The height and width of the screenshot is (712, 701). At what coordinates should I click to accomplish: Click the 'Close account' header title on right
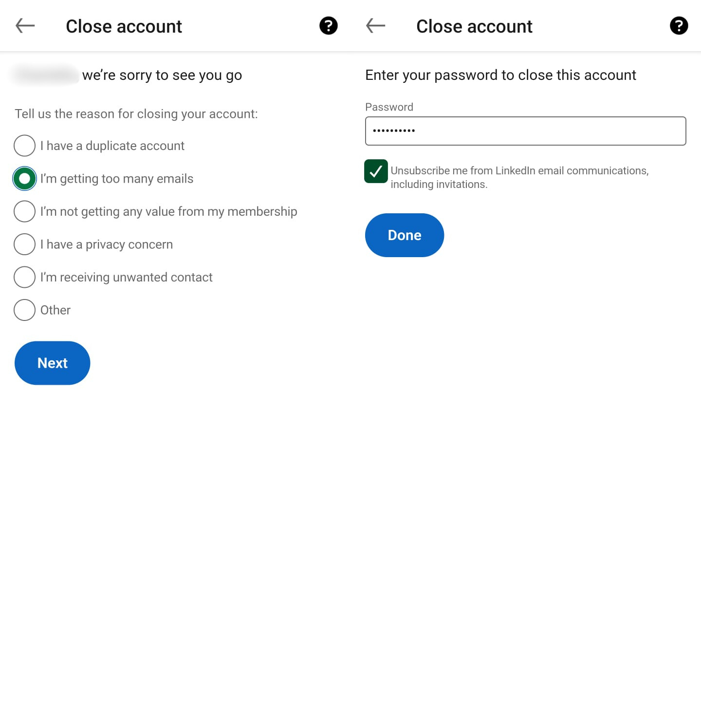pos(474,26)
